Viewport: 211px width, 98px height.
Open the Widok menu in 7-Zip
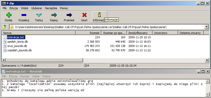click(25, 8)
